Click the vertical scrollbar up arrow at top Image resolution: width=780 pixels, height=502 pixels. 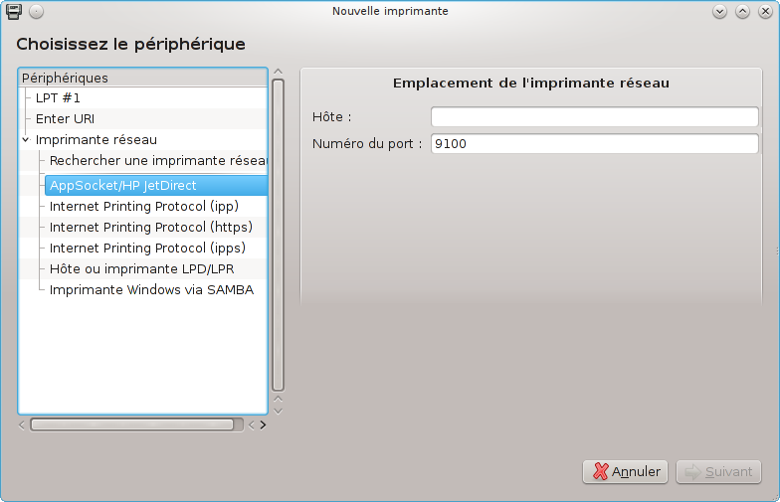[x=279, y=72]
